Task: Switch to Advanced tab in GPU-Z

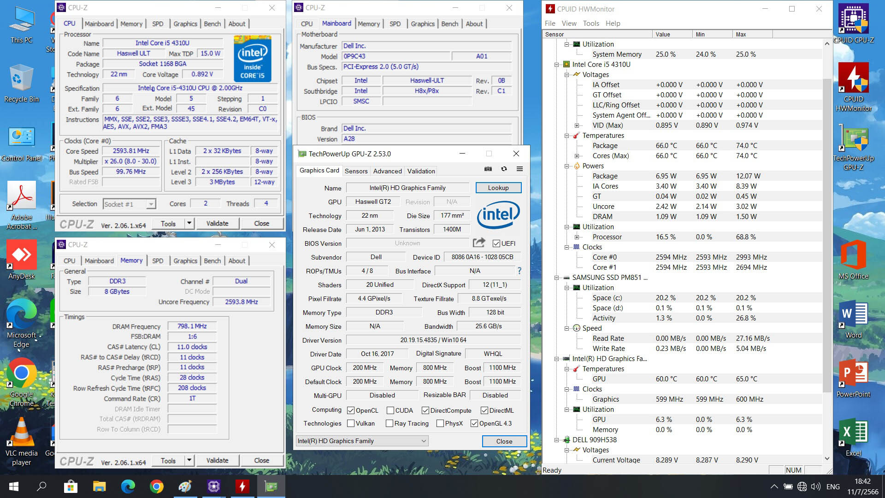Action: pos(387,171)
